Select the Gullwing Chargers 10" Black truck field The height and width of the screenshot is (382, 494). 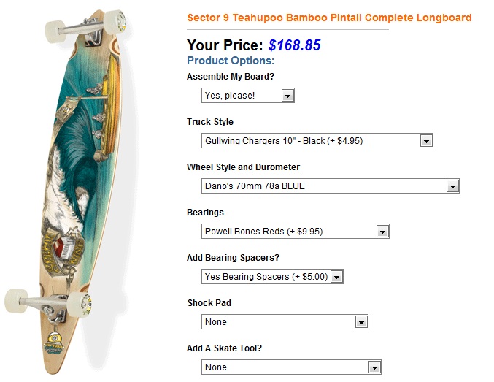point(317,141)
